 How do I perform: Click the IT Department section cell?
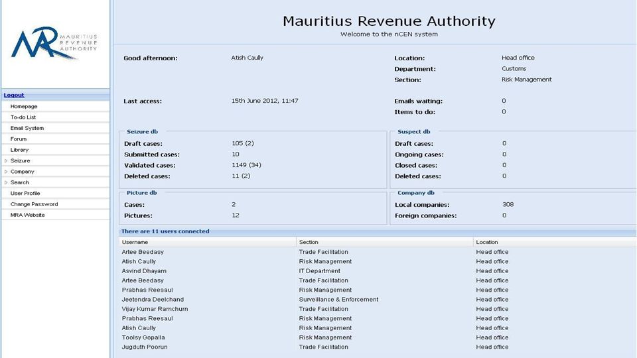320,271
